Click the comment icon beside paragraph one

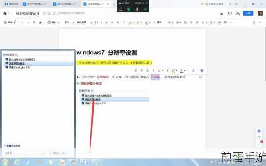click(x=201, y=77)
